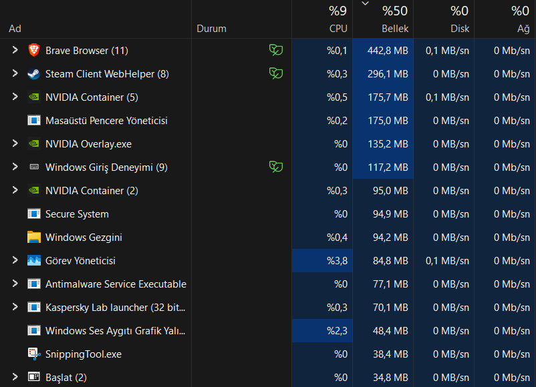536x387 pixels.
Task: Expand the NVIDIA Container (2) group
Action: [15, 190]
